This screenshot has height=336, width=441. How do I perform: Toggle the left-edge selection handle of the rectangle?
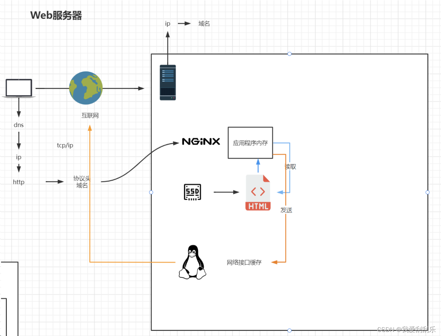tap(151, 192)
